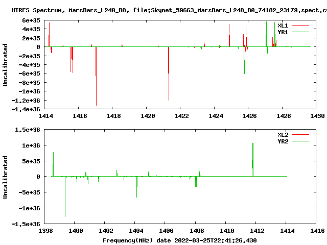The height and width of the screenshot is (245, 327).
Task: Click the YR2 legend label
Action: click(283, 141)
